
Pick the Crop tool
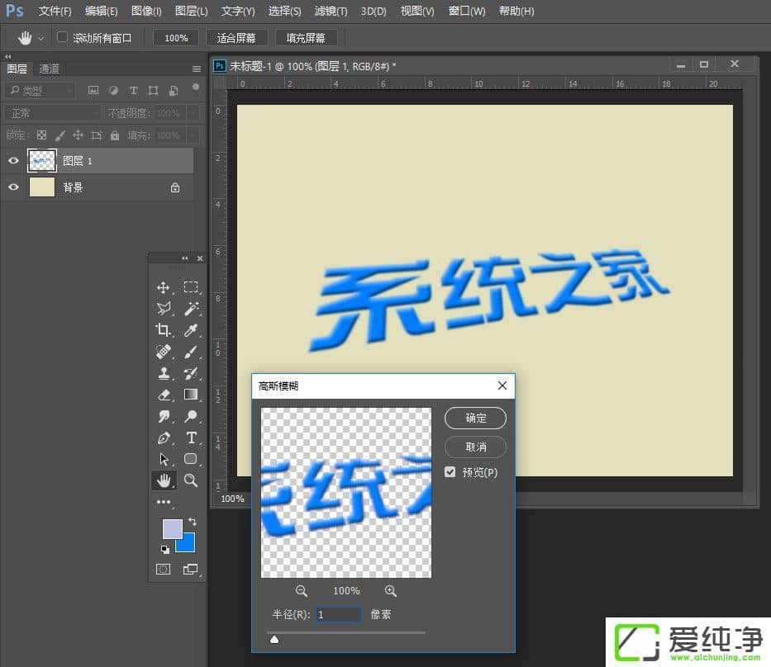click(x=164, y=330)
